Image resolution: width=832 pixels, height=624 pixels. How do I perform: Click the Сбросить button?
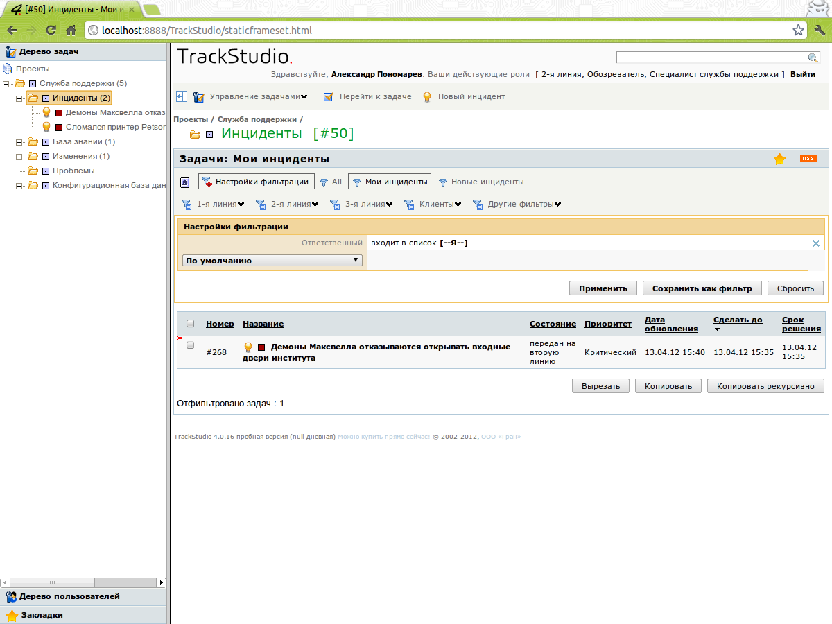pos(795,288)
